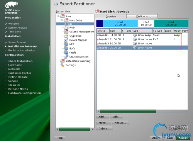Click the NFS icon in tree

point(66,44)
